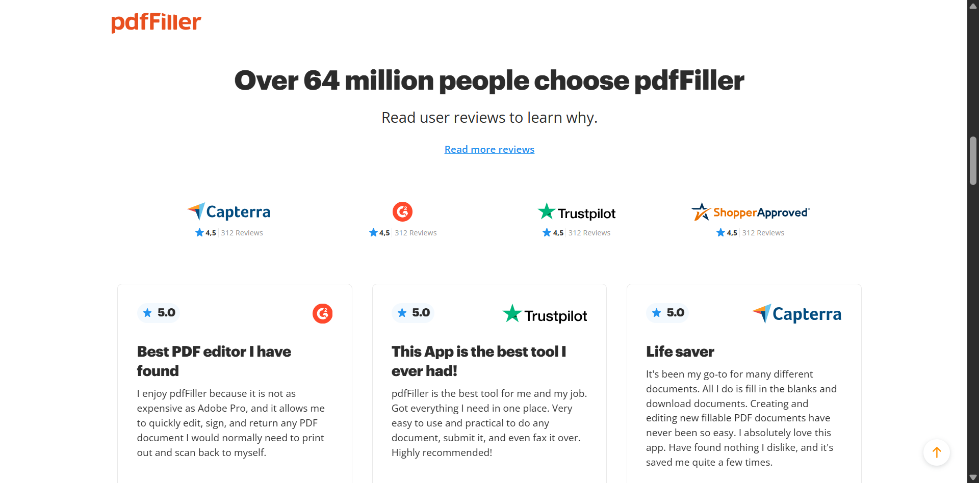
Task: Click the G2 logo in ratings row
Action: [x=402, y=211]
